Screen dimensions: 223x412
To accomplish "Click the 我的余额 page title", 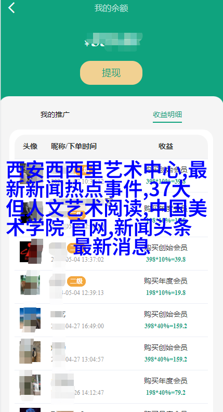I will coord(111,8).
